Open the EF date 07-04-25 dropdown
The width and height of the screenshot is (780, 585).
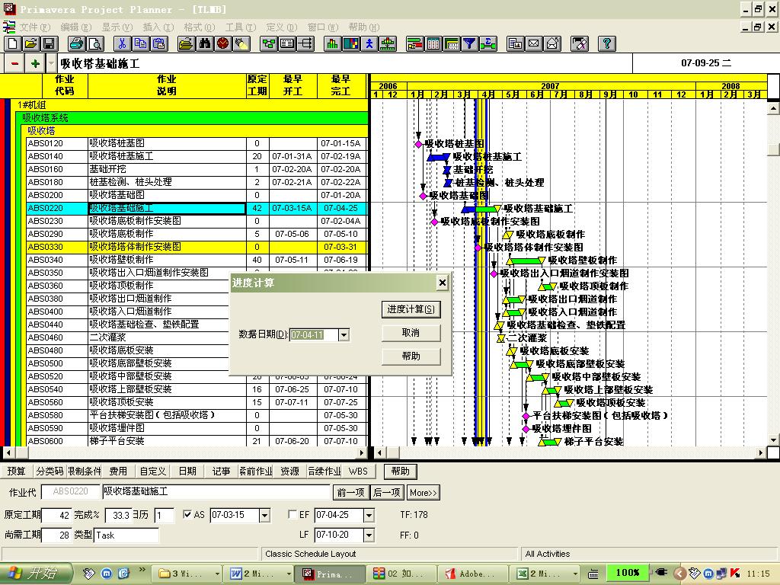click(x=369, y=516)
